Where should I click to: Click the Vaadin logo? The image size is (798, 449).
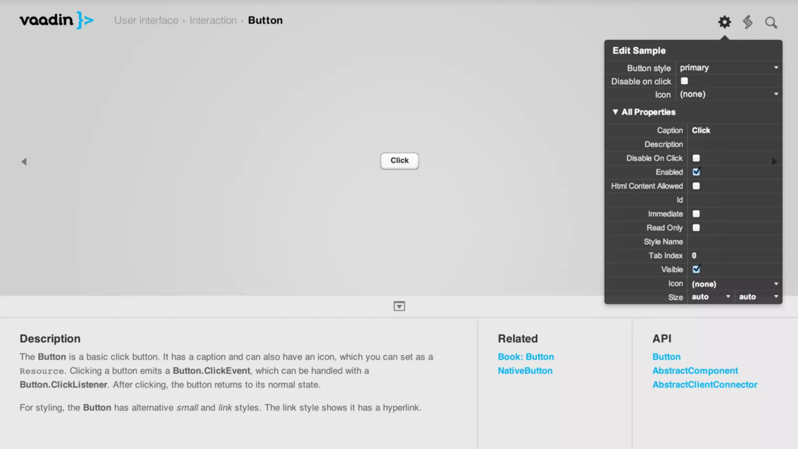(57, 20)
